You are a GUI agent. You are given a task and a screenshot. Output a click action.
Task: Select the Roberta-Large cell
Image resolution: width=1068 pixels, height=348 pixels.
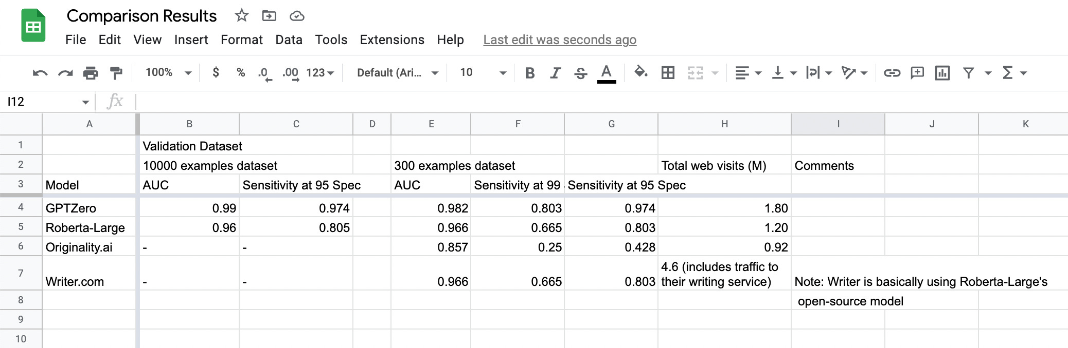click(x=89, y=227)
